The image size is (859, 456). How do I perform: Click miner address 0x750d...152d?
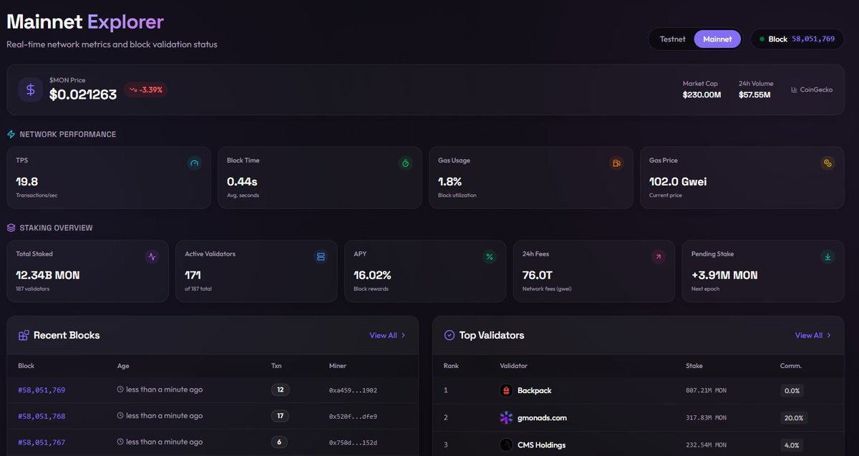point(353,442)
